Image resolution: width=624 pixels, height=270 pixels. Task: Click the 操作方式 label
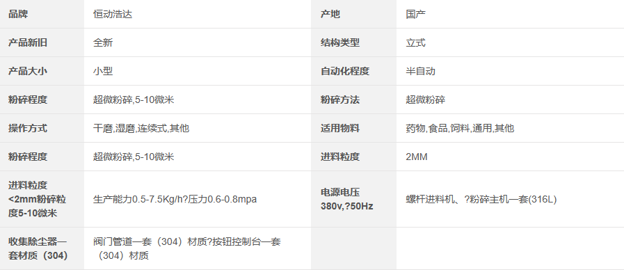pyautogui.click(x=28, y=128)
